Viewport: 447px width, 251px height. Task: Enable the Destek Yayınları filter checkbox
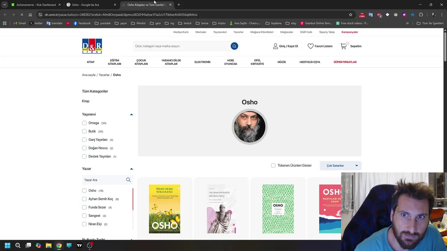click(84, 157)
